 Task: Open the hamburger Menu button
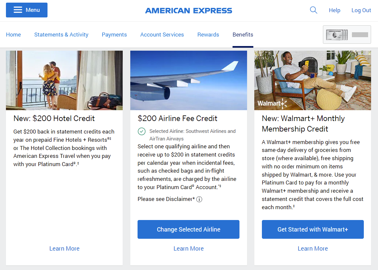pos(27,10)
